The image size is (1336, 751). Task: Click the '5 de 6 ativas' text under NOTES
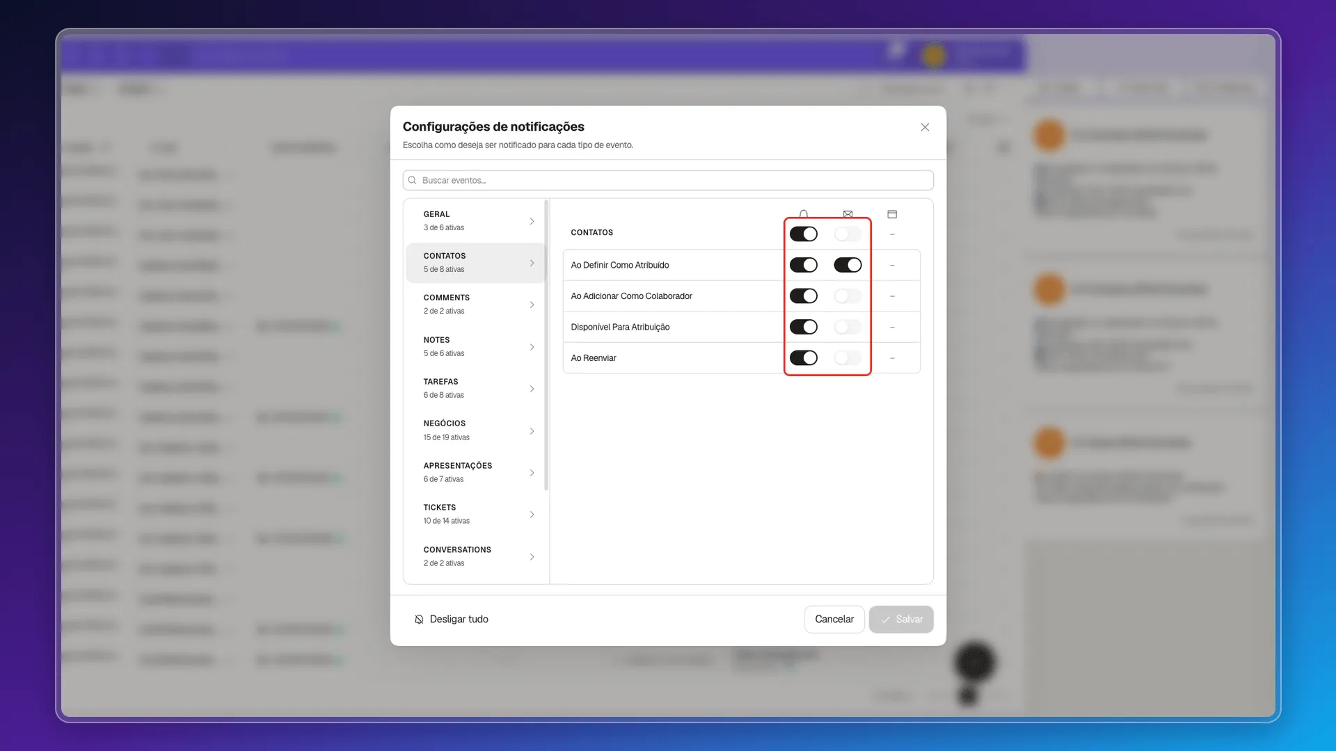[x=444, y=354]
